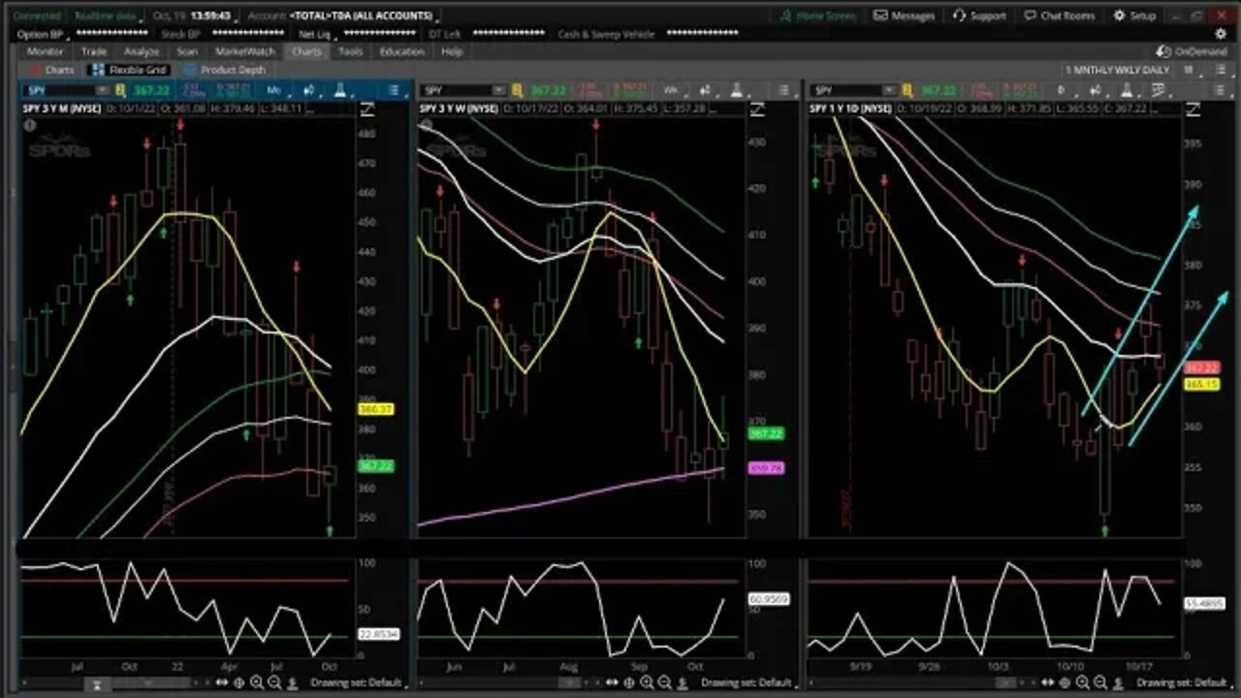Switch to the MarketWatch tab
The height and width of the screenshot is (698, 1241).
(x=244, y=51)
